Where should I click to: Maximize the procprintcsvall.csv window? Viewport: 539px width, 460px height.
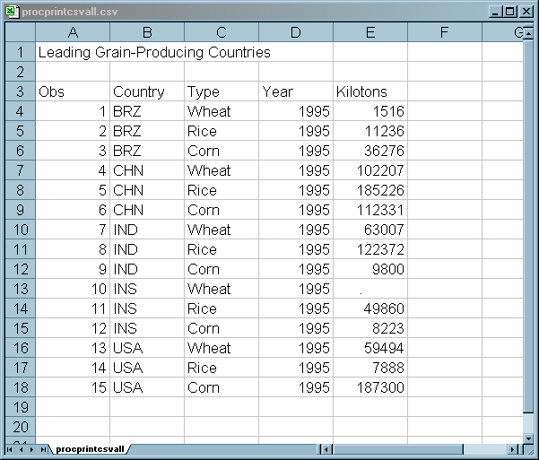[x=510, y=12]
